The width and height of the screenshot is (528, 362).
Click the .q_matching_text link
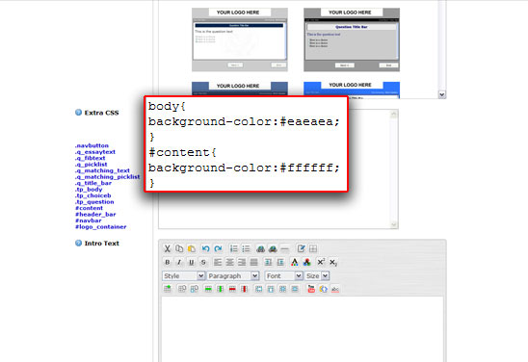tap(102, 170)
